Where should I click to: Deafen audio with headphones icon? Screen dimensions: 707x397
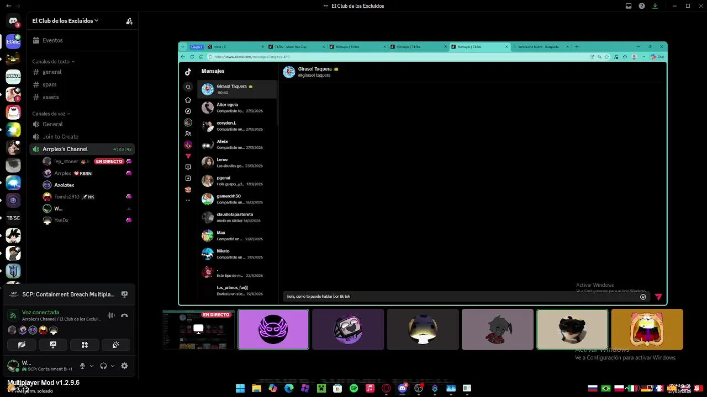pyautogui.click(x=103, y=366)
